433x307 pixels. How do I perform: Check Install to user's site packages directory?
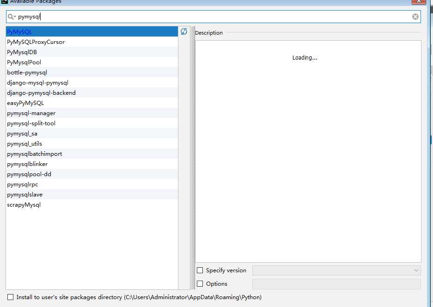(10, 297)
